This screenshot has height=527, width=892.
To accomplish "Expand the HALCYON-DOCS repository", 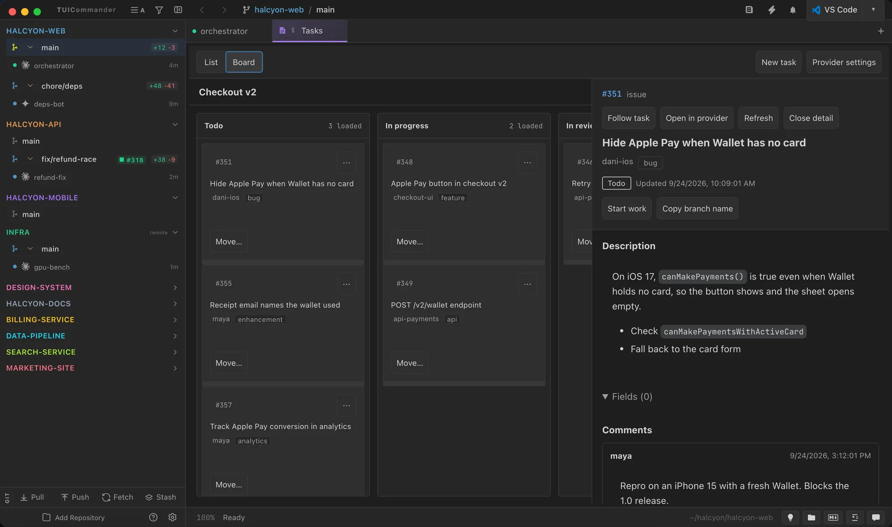I will click(x=175, y=304).
